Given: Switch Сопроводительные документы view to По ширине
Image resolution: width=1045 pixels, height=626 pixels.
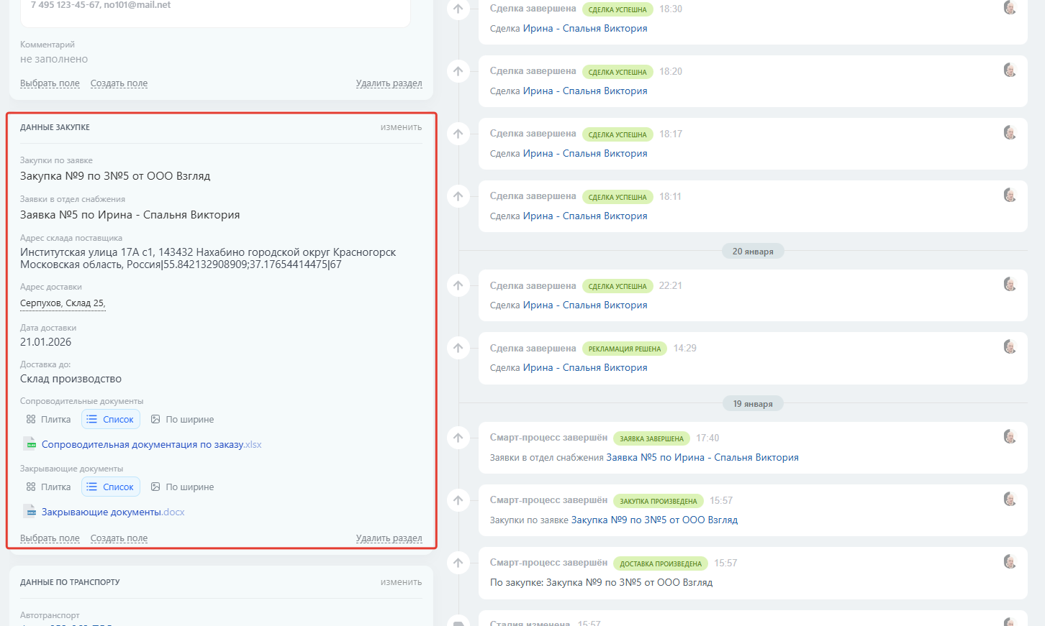Looking at the screenshot, I should 183,420.
